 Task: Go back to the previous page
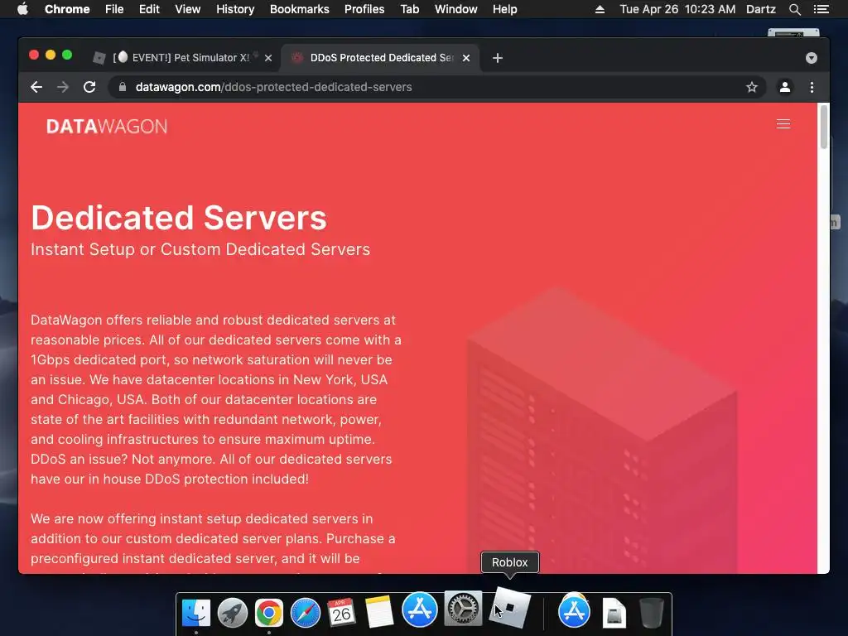click(36, 87)
